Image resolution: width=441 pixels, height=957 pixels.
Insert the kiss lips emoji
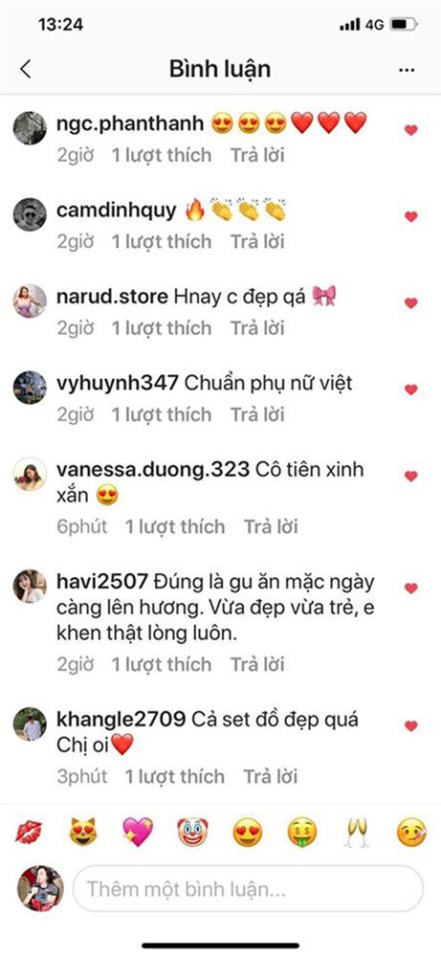point(29,832)
